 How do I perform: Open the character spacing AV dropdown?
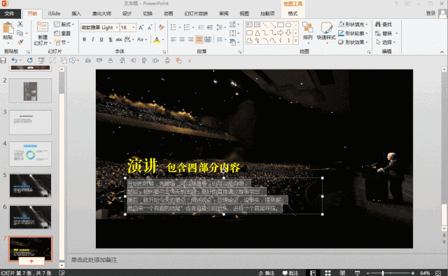coord(129,39)
